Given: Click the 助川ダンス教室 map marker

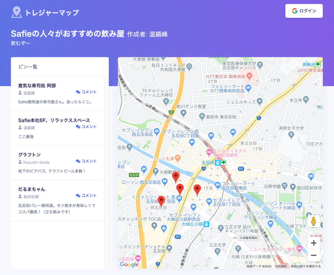Looking at the screenshot, I should point(183,113).
